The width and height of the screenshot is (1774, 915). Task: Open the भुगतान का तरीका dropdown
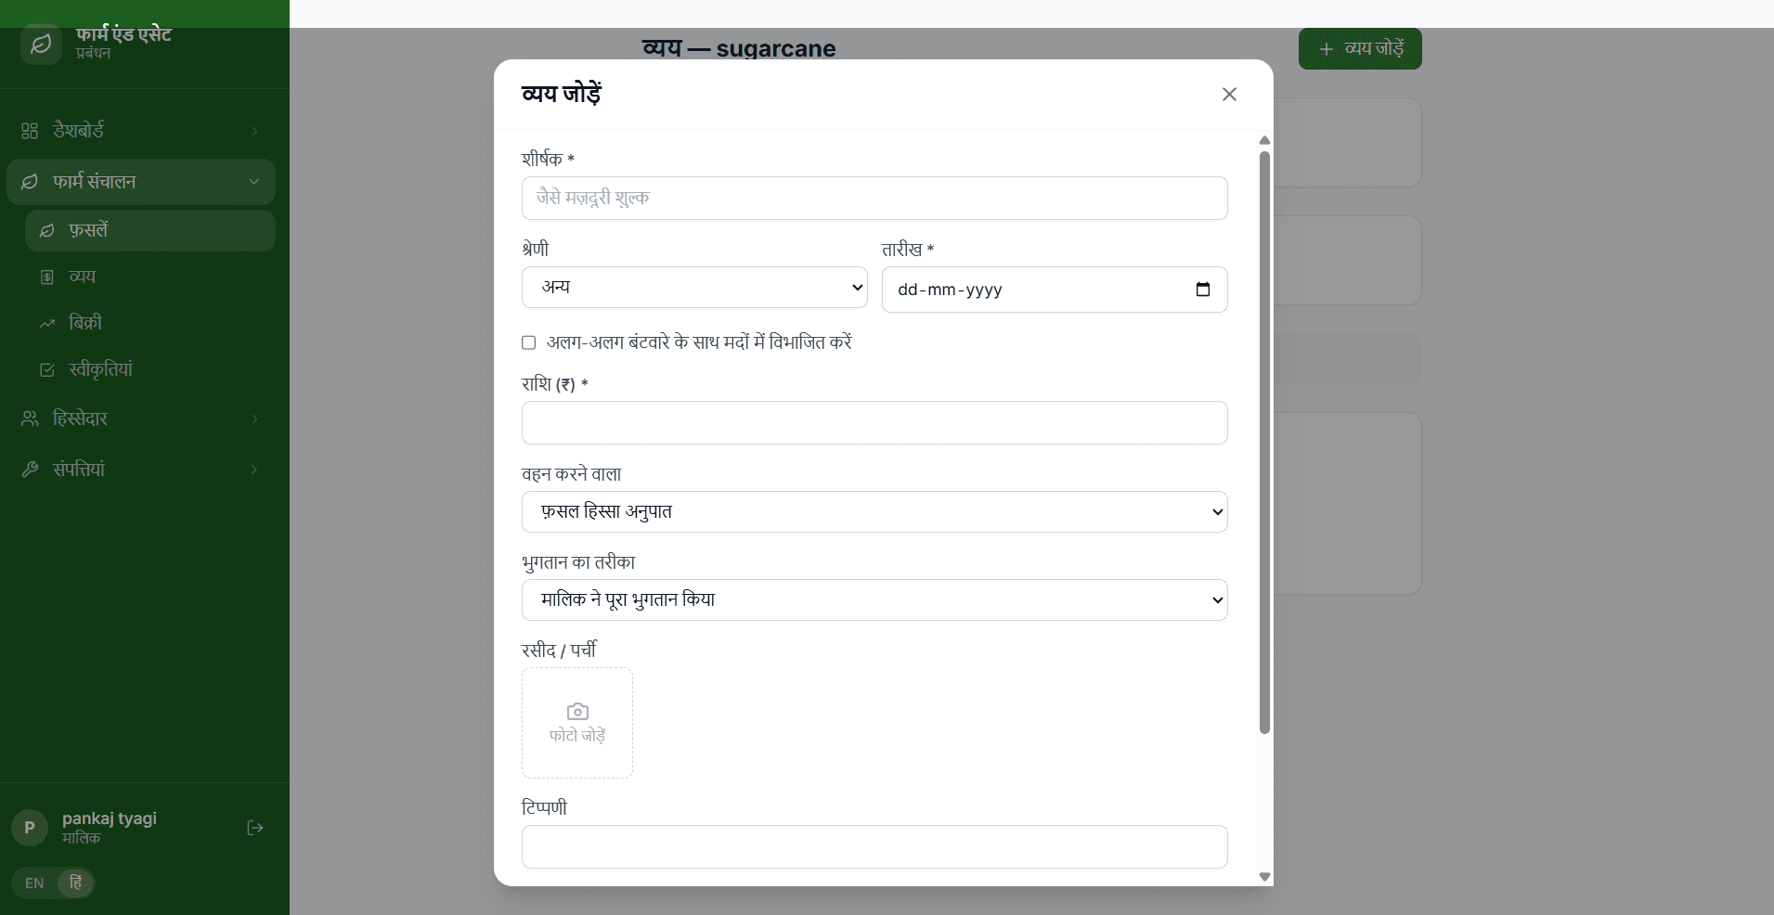(x=874, y=600)
